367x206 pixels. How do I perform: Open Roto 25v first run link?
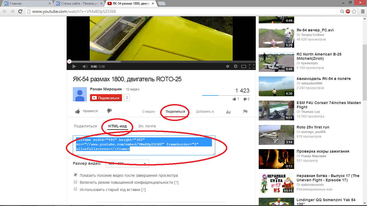coord(313,127)
